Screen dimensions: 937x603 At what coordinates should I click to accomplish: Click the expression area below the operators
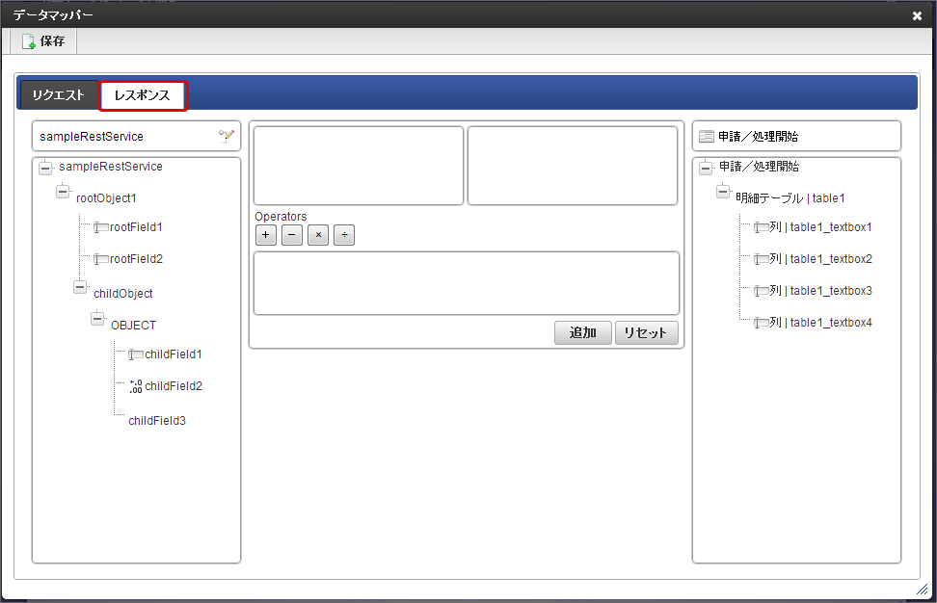467,283
